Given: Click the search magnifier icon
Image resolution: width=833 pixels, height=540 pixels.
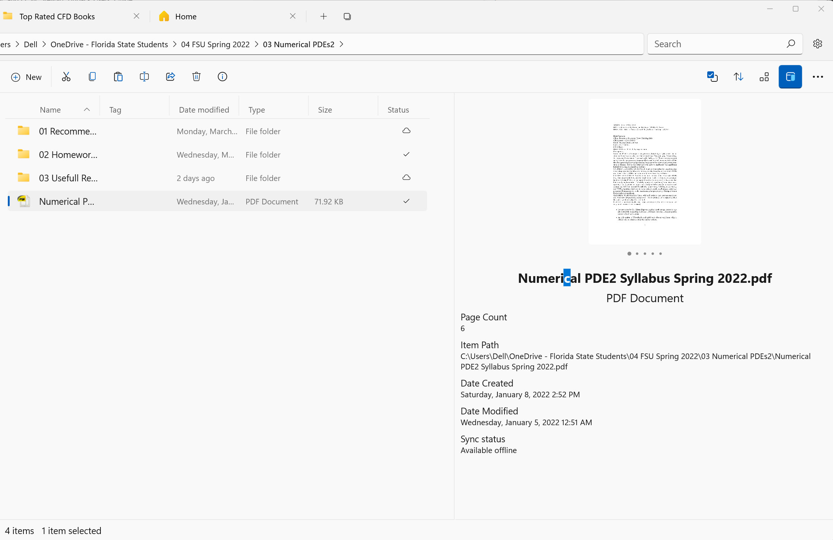Looking at the screenshot, I should click(x=791, y=44).
